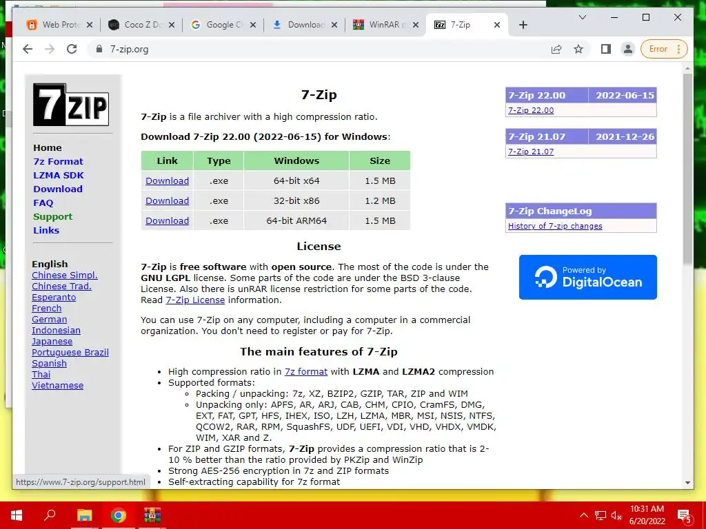Switch language to Thai
Image resolution: width=706 pixels, height=529 pixels.
(41, 374)
